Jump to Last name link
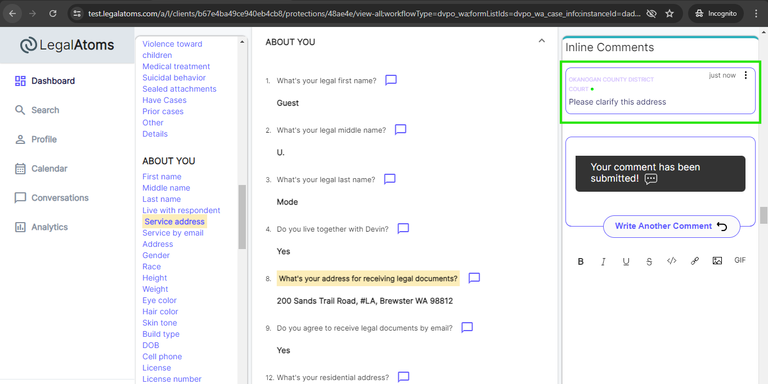 (161, 199)
